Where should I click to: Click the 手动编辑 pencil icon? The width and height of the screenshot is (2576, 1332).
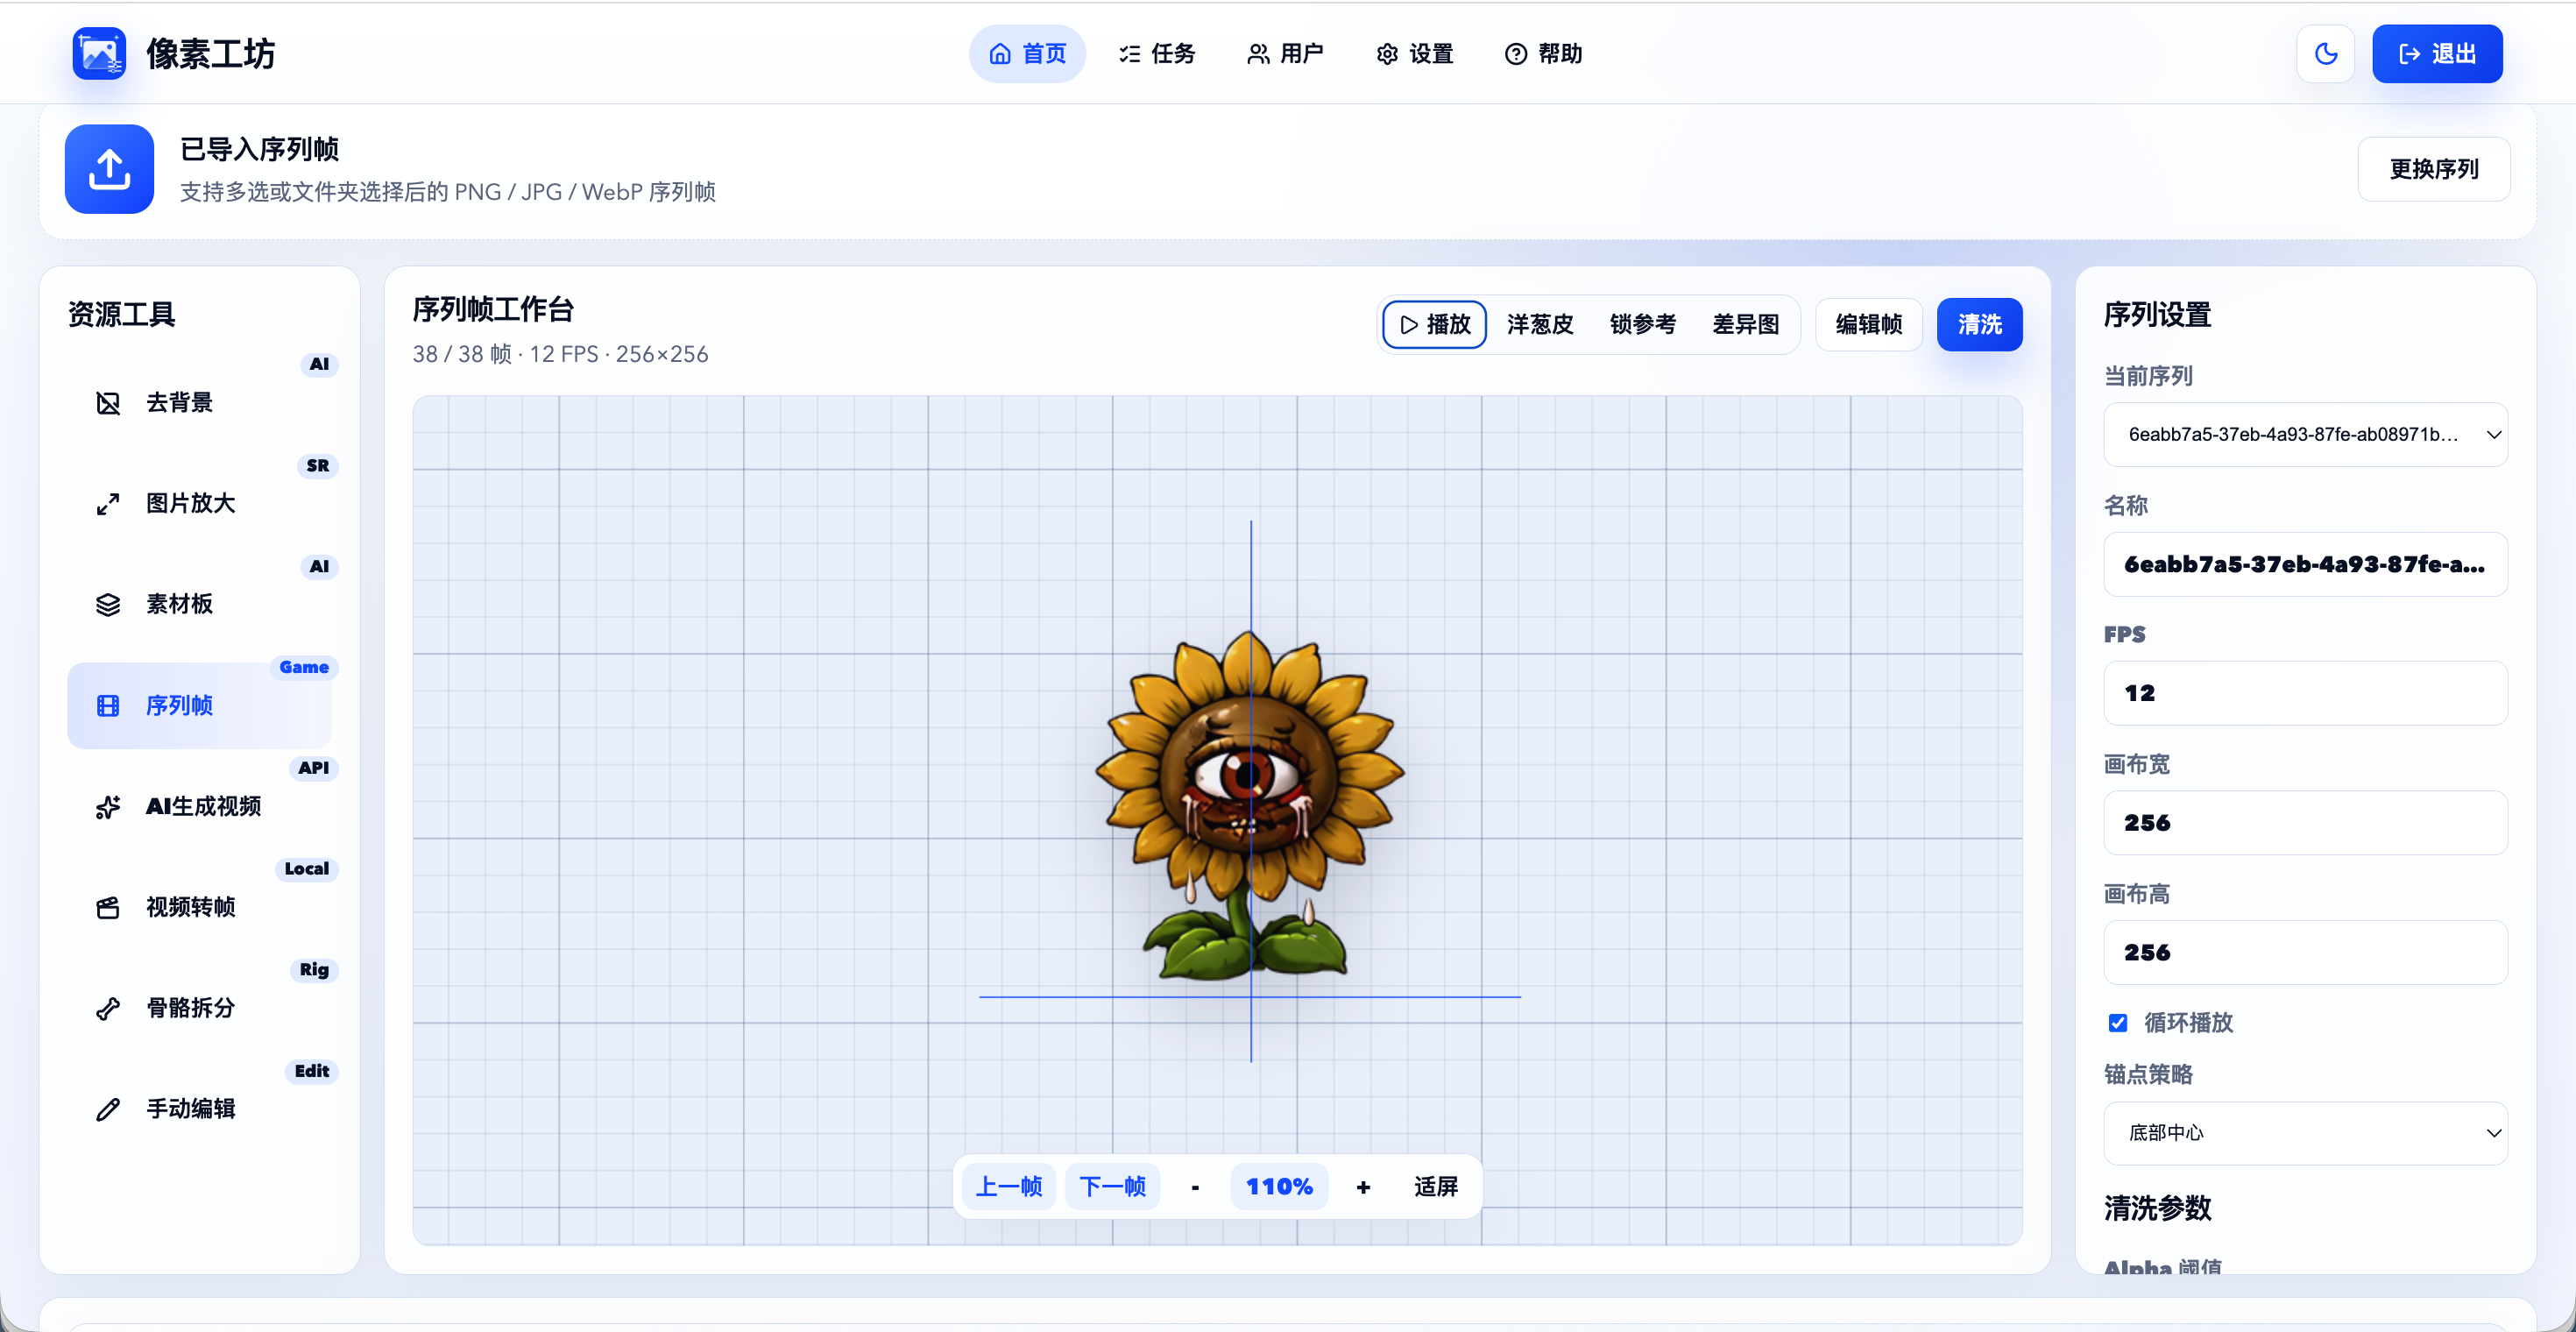click(108, 1109)
